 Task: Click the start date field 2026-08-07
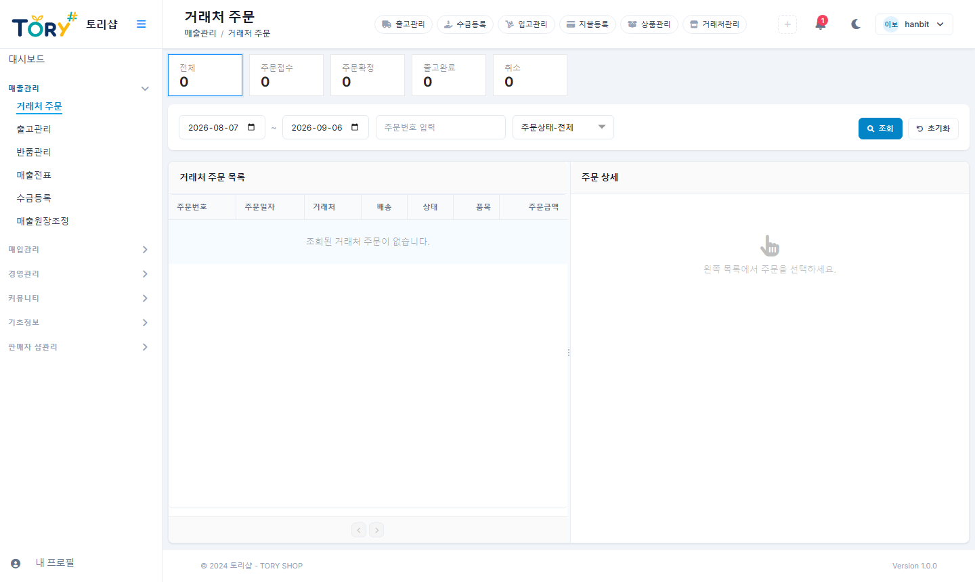(x=222, y=127)
